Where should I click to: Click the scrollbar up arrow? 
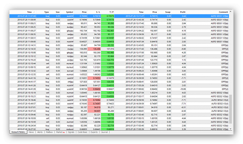231,12
